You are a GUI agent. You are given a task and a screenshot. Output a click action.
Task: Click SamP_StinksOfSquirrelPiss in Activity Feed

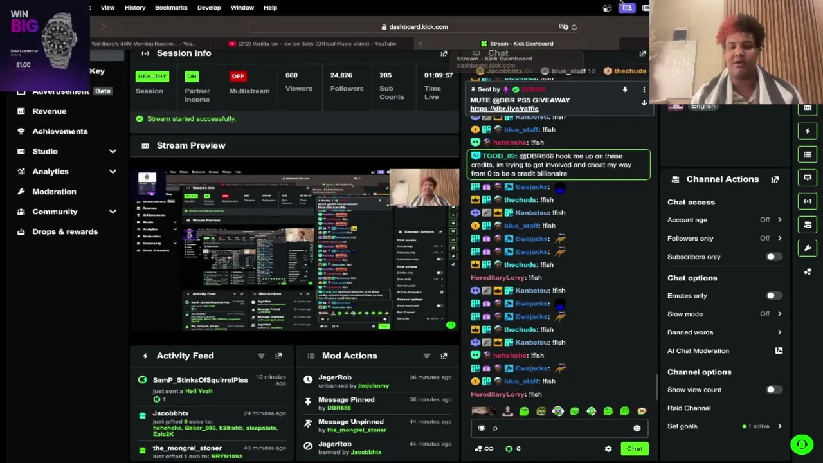click(200, 380)
